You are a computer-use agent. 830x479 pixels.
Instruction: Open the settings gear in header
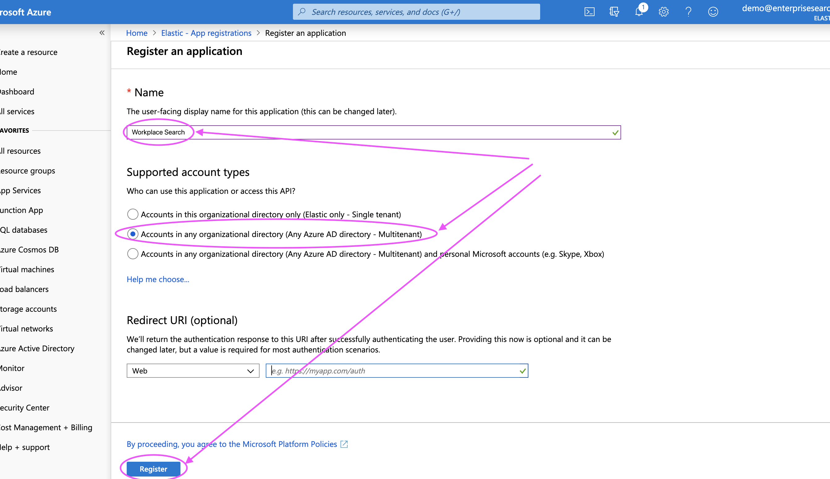663,12
